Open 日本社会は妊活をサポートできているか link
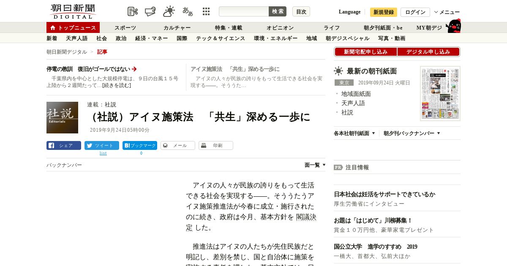The image size is (507, 266). click(384, 195)
